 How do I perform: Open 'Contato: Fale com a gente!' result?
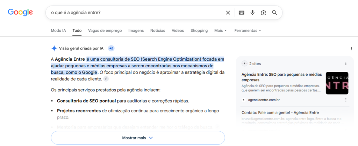pos(280,113)
